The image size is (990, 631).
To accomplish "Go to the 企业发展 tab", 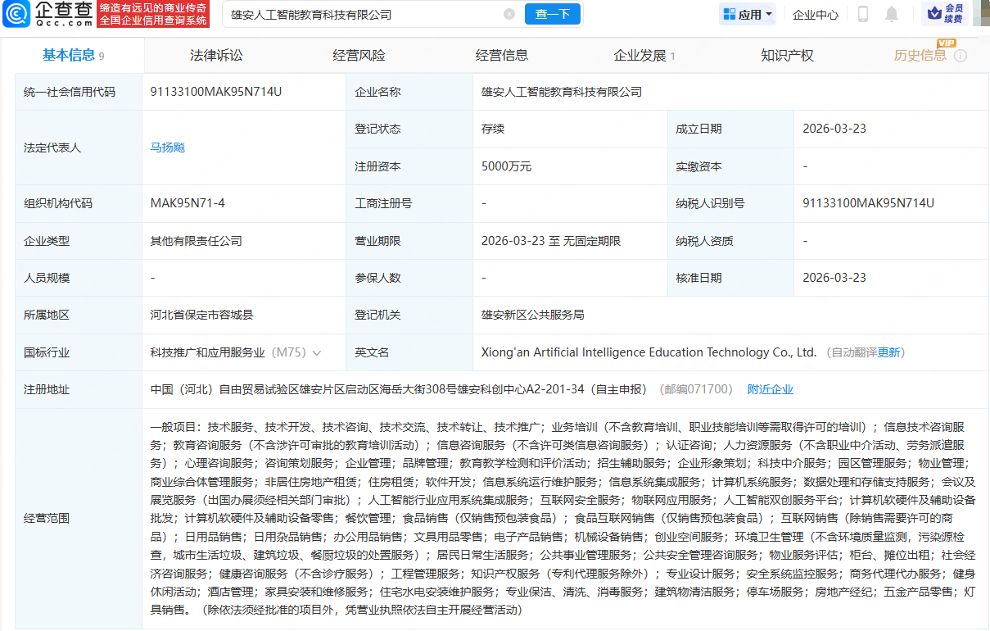I will coord(640,56).
